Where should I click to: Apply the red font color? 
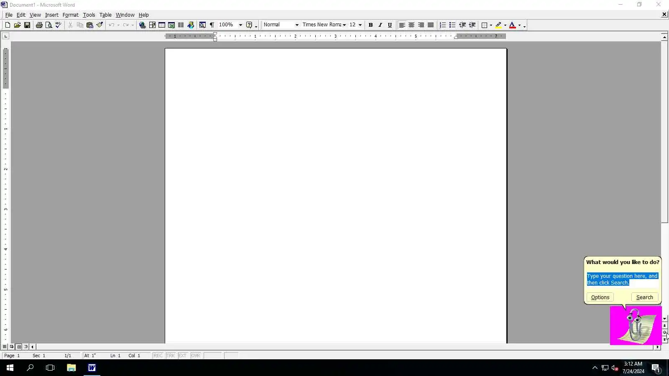[x=513, y=25]
